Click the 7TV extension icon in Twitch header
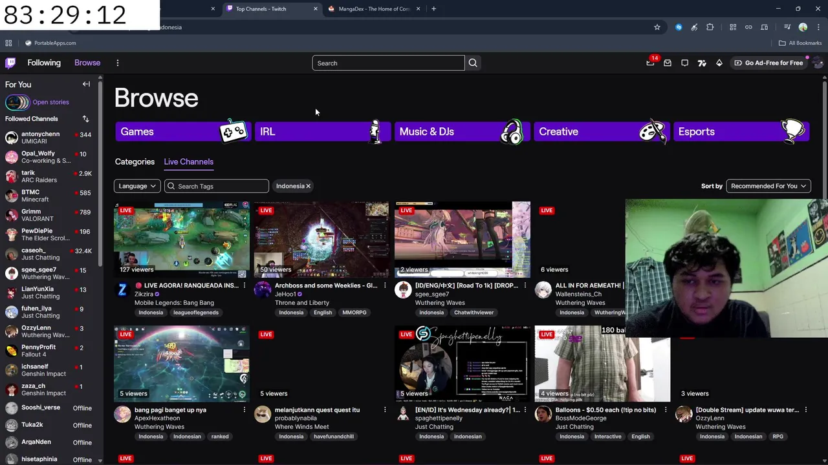 702,63
